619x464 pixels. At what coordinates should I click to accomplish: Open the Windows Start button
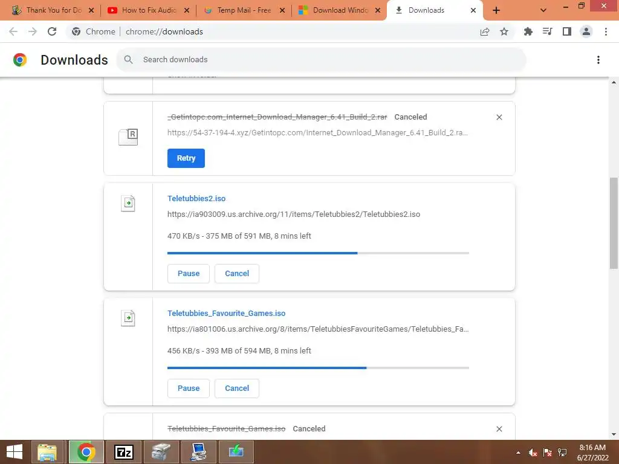coord(15,452)
